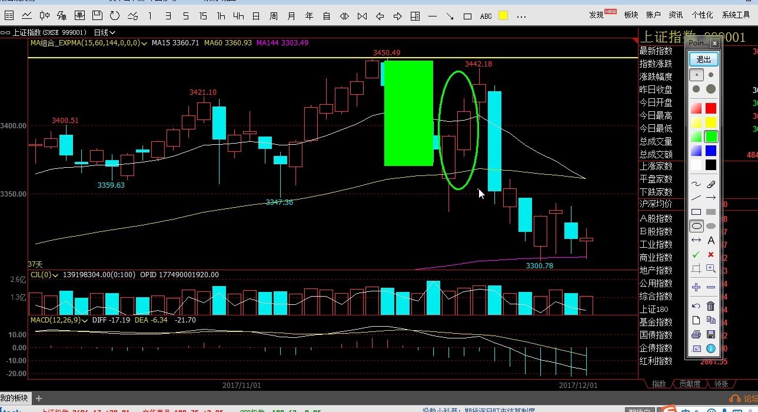Image resolution: width=758 pixels, height=412 pixels.
Task: Add a new panel with the plus next to 我的板块
Action: pos(39,398)
